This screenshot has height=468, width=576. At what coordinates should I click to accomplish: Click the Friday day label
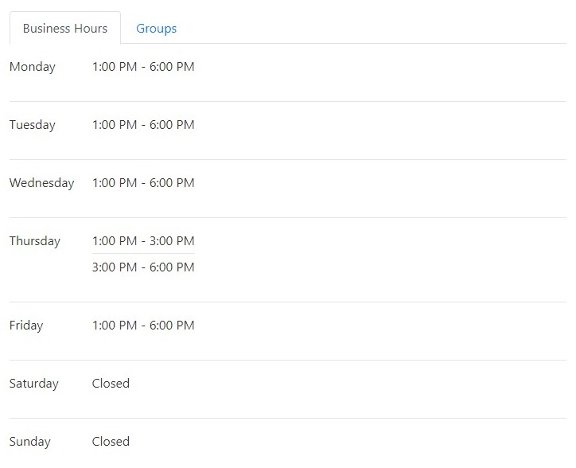tap(26, 326)
